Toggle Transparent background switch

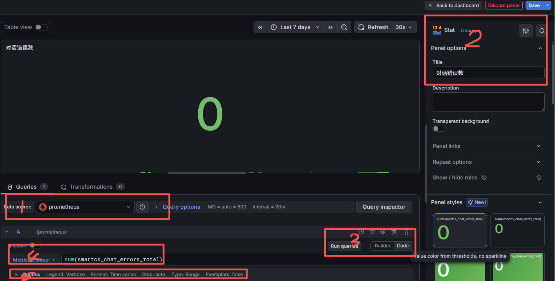point(439,129)
